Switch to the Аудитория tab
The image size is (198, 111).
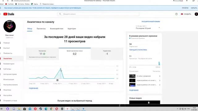[x=72, y=29]
